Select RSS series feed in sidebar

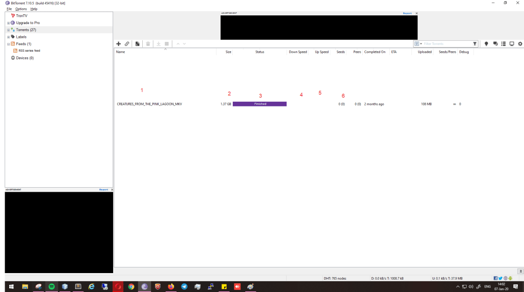click(29, 51)
